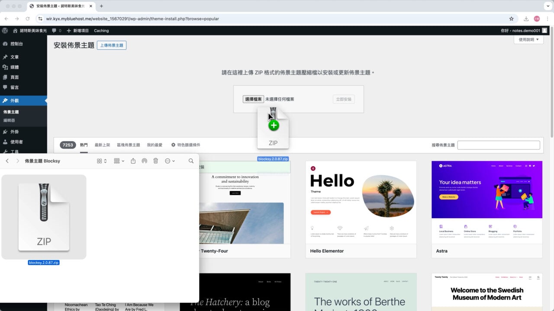The image size is (554, 311).
Task: Open 新增項目 in admin bar
Action: pyautogui.click(x=77, y=31)
